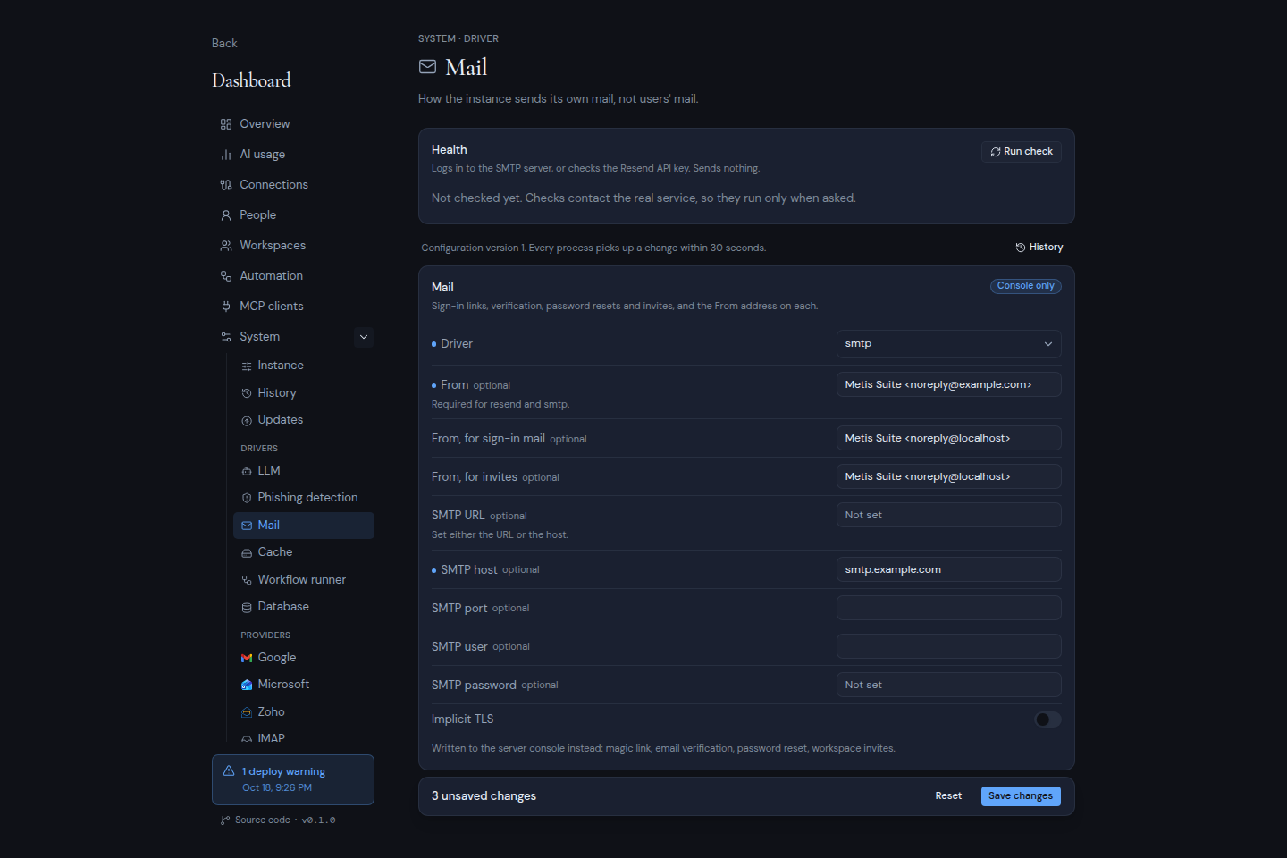Click the Back link
Viewport: 1287px width, 858px height.
coord(224,44)
